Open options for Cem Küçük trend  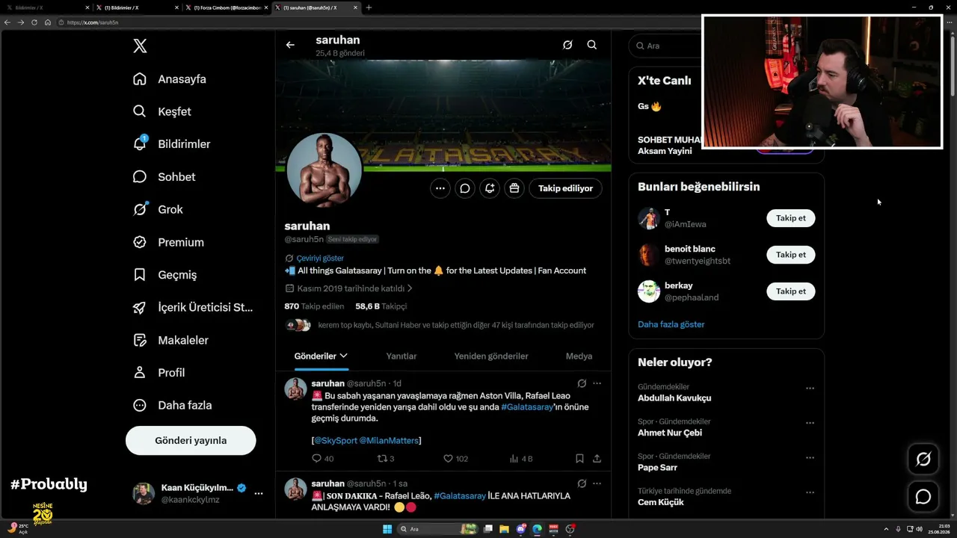[810, 492]
